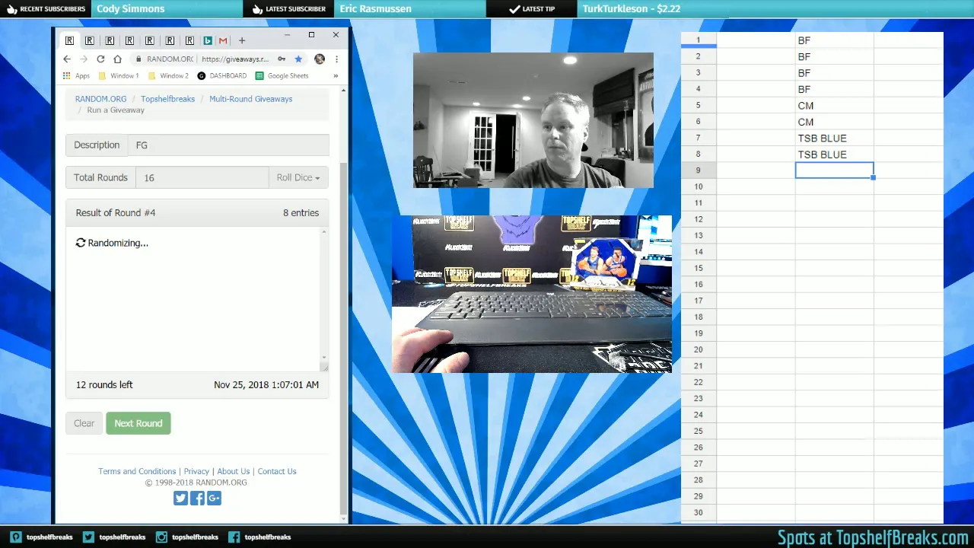This screenshot has height=548, width=974.
Task: Click result box scroll-down arrow
Action: coord(324,357)
